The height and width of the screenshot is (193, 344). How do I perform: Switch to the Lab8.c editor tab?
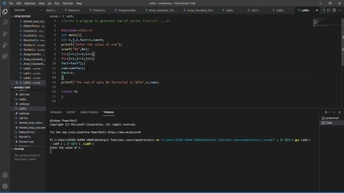(x=279, y=10)
